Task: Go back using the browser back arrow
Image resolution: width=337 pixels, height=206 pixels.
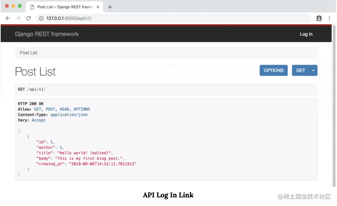Action: [8, 18]
